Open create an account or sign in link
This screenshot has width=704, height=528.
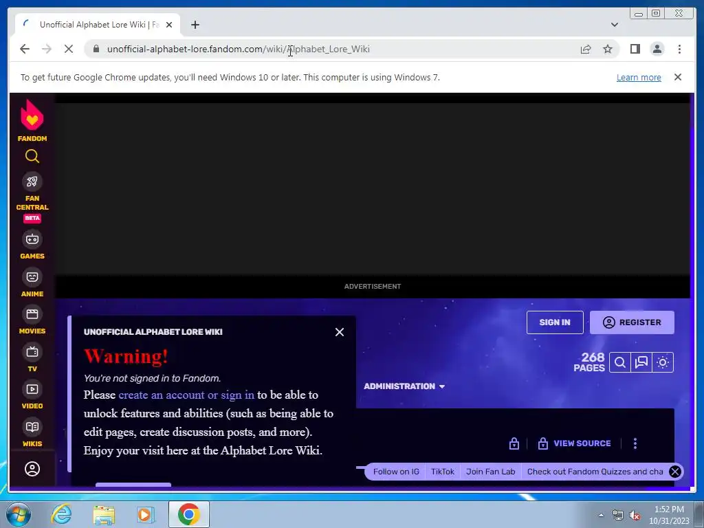[x=186, y=395]
